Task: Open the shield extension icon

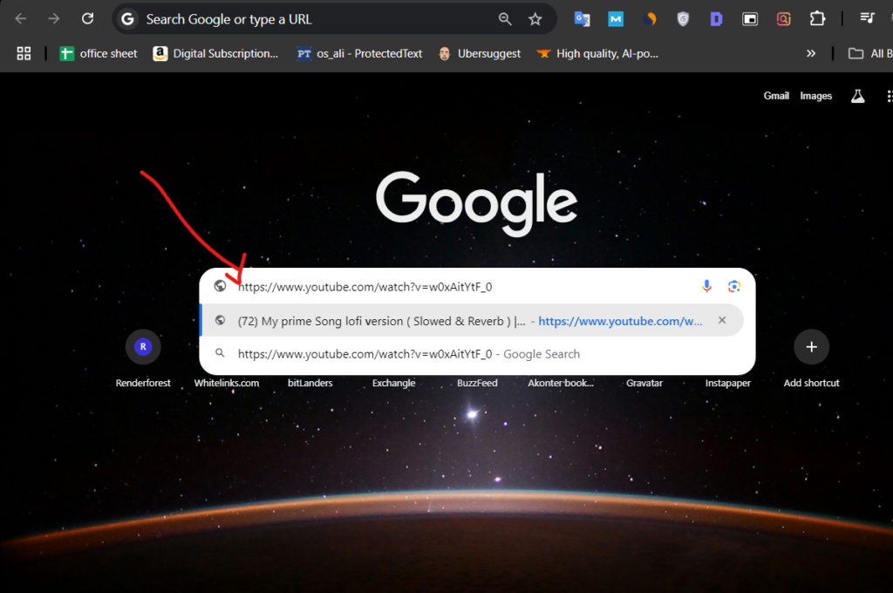Action: coord(683,19)
